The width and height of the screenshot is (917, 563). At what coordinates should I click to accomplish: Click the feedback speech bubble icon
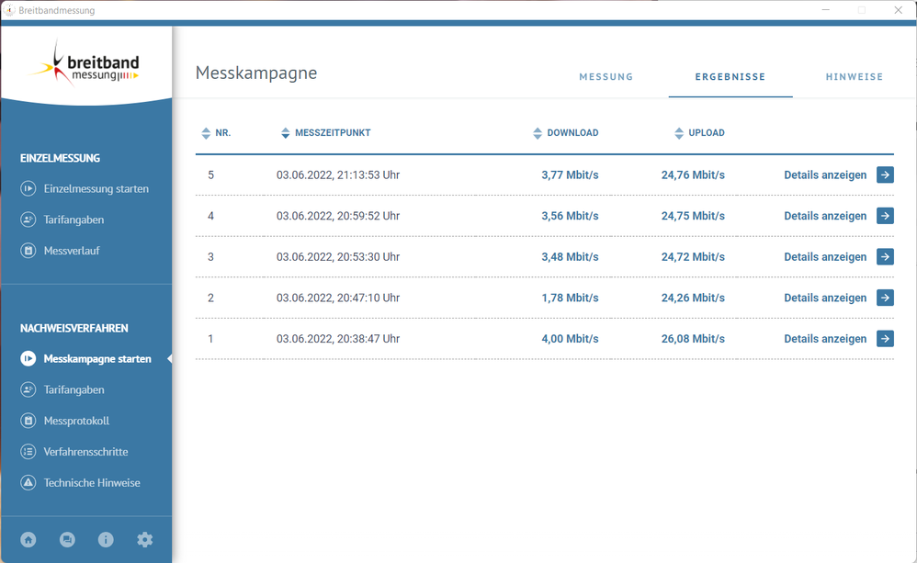coord(67,540)
